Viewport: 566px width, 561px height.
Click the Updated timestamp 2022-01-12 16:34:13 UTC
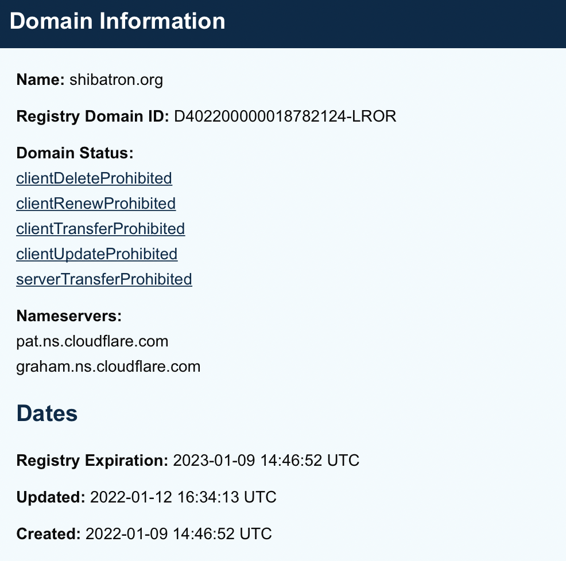183,497
